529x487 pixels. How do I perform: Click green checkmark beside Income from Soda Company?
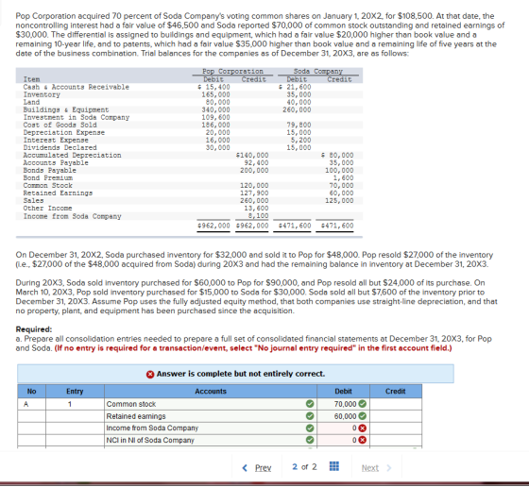pyautogui.click(x=310, y=428)
